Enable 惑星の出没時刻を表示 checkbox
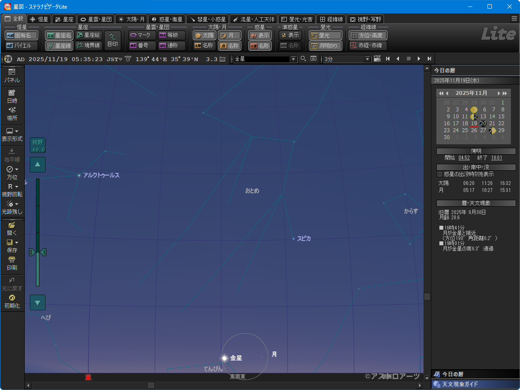The height and width of the screenshot is (390, 520). (439, 174)
